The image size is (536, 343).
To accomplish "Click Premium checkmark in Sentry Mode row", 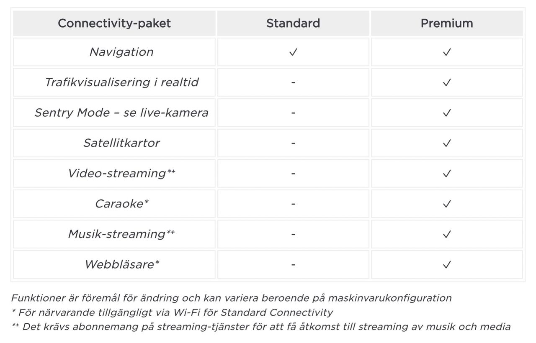I will click(x=447, y=113).
